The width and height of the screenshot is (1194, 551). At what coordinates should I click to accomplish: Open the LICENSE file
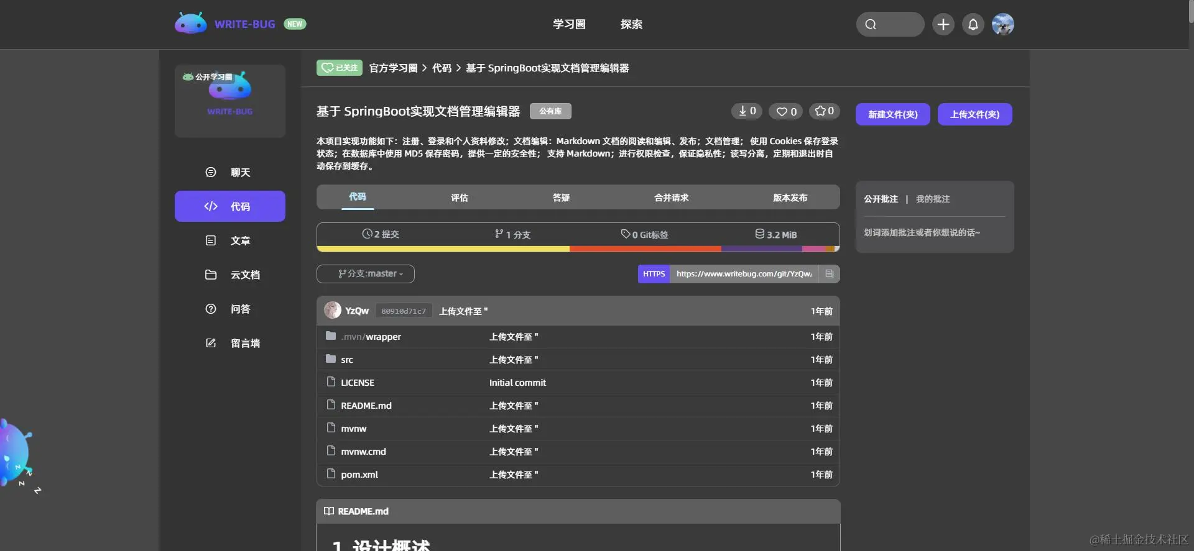pyautogui.click(x=358, y=383)
